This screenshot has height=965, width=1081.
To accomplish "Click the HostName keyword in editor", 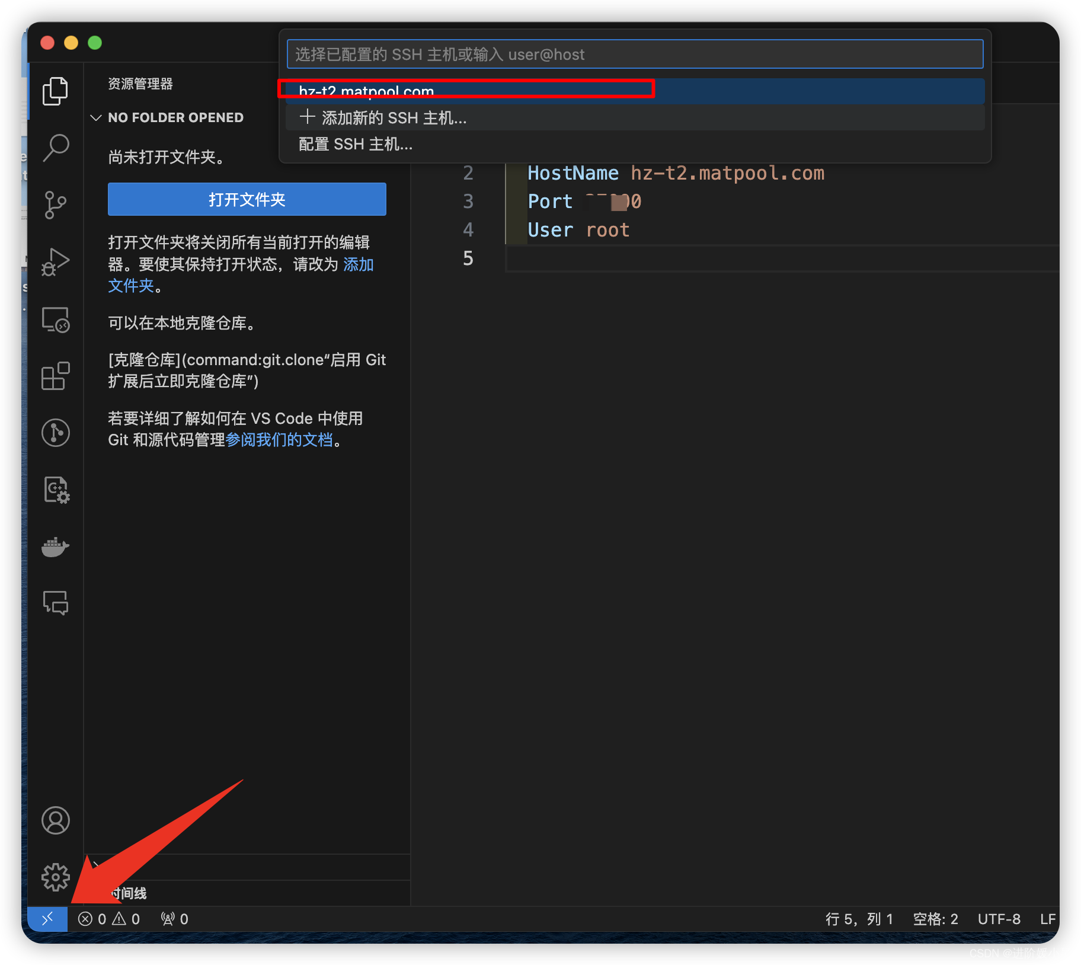I will tap(573, 173).
